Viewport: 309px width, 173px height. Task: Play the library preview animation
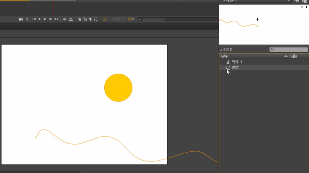point(307,7)
